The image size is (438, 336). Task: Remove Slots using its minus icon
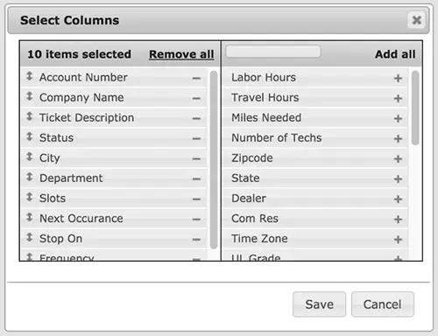point(196,199)
